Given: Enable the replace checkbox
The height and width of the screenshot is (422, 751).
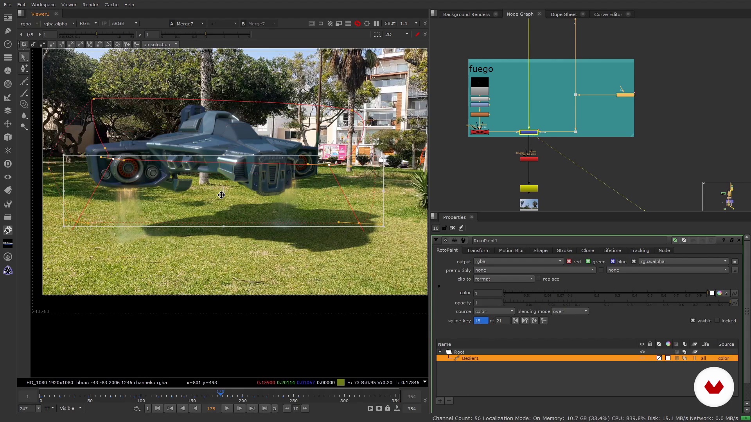Looking at the screenshot, I should pos(538,279).
